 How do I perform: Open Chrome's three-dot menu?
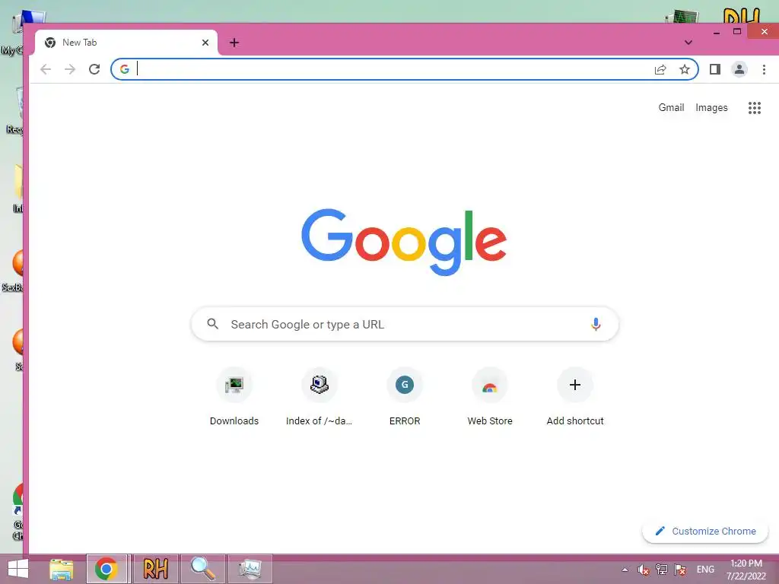[x=764, y=69]
